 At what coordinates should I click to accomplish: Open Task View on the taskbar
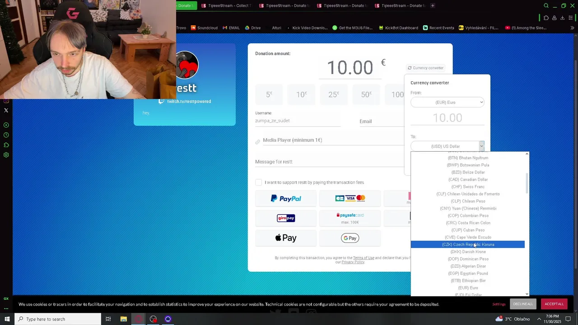point(108,319)
